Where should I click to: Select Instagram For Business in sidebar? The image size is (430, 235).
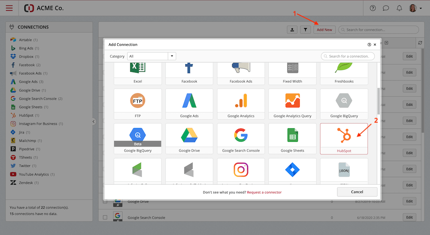click(x=37, y=124)
